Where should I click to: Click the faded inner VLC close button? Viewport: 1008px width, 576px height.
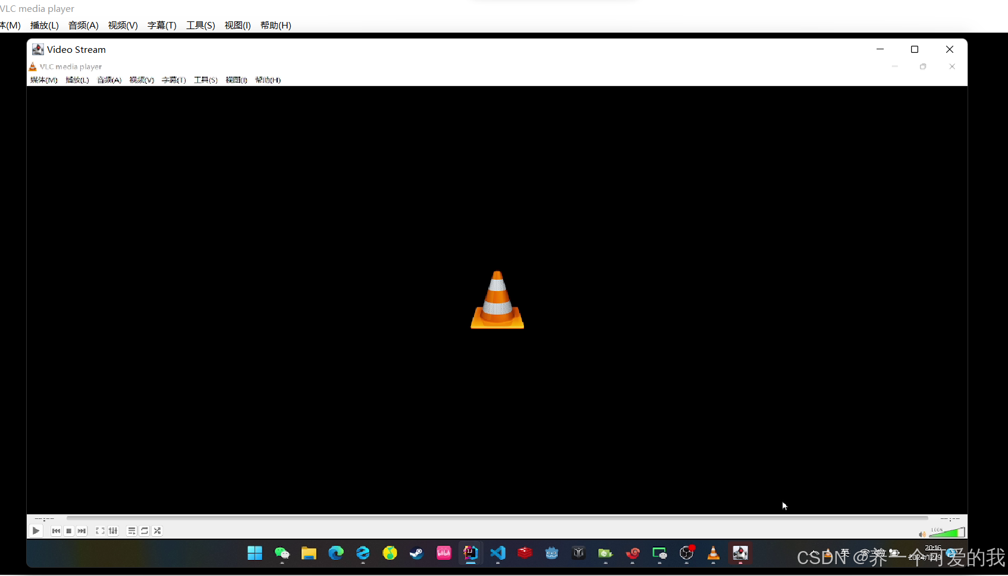coord(952,67)
